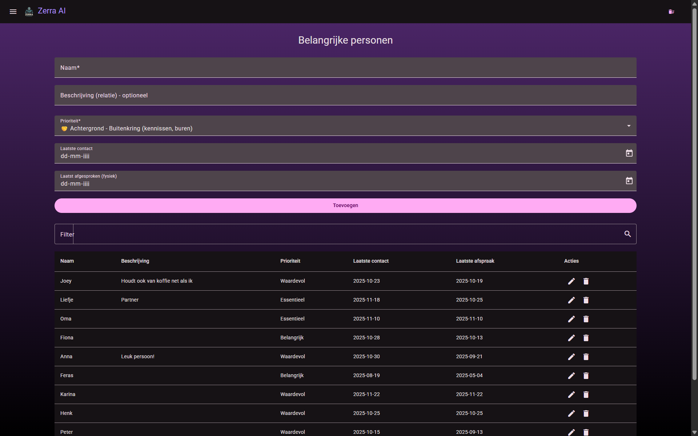
Task: Delete the Oma row
Action: pos(586,319)
